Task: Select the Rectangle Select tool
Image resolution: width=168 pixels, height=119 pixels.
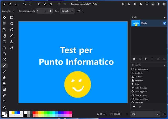Action: coord(4,42)
